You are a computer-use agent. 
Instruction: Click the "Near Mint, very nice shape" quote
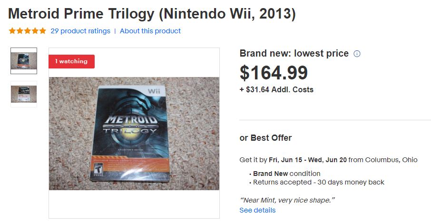[287, 200]
